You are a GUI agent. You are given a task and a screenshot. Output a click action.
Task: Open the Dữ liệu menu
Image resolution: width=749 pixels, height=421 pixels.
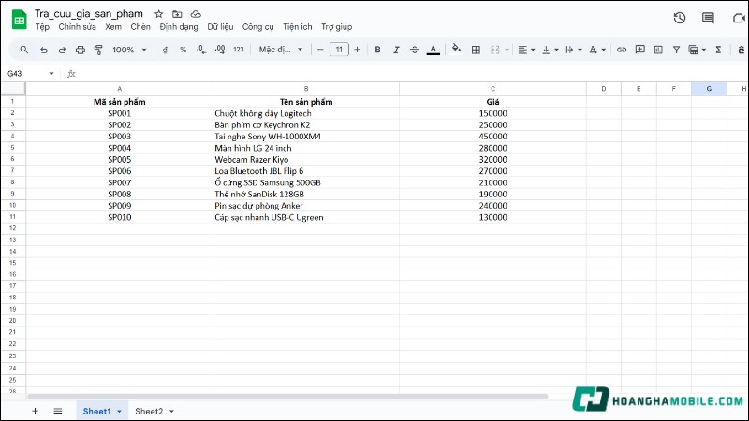pyautogui.click(x=220, y=27)
